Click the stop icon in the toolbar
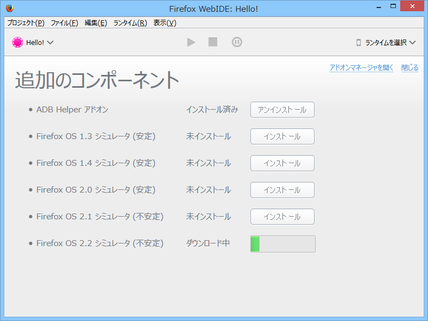The width and height of the screenshot is (428, 321). (x=212, y=42)
